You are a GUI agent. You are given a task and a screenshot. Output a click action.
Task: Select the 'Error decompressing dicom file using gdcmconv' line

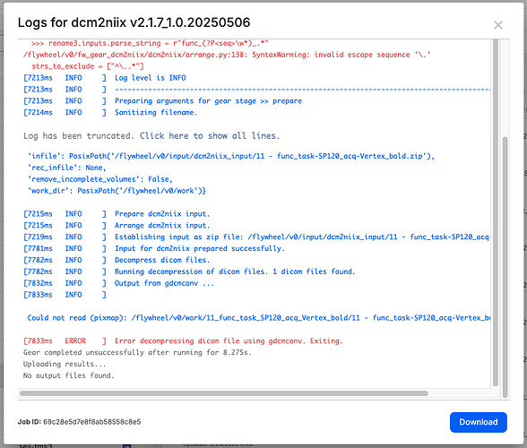tap(183, 340)
